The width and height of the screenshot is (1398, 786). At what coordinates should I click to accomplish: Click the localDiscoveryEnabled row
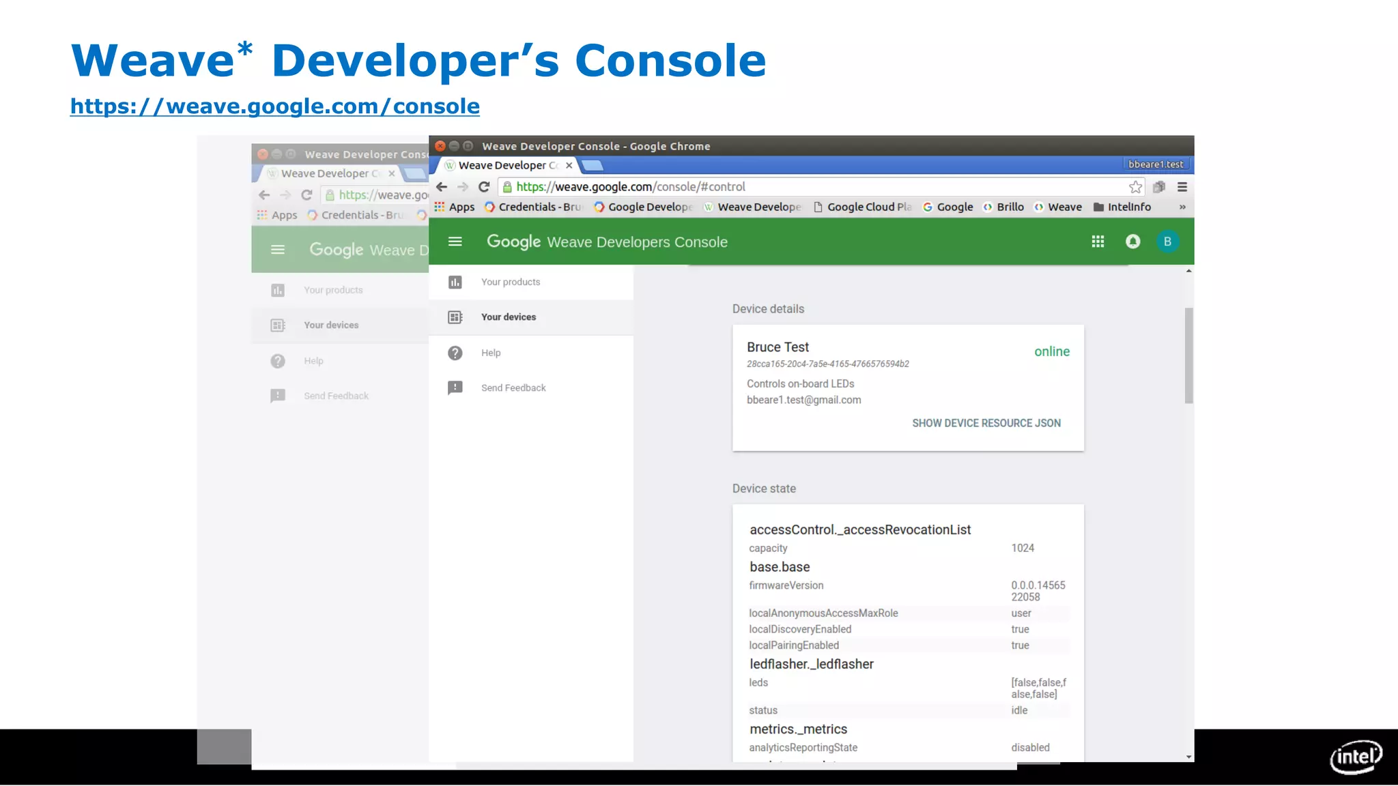click(x=909, y=629)
